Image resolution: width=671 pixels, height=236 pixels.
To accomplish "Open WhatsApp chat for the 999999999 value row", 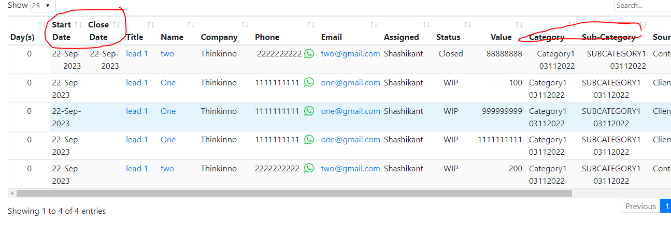I will (309, 111).
